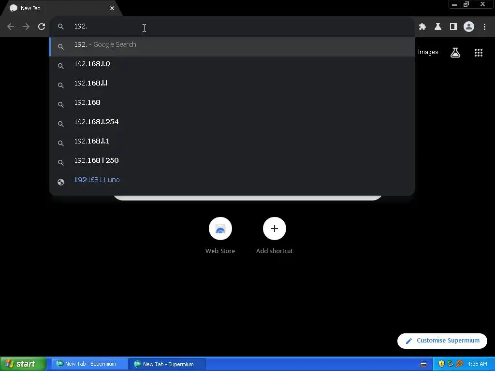This screenshot has width=495, height=371.
Task: Select the 192.168.l.0 suggestion
Action: tap(232, 66)
